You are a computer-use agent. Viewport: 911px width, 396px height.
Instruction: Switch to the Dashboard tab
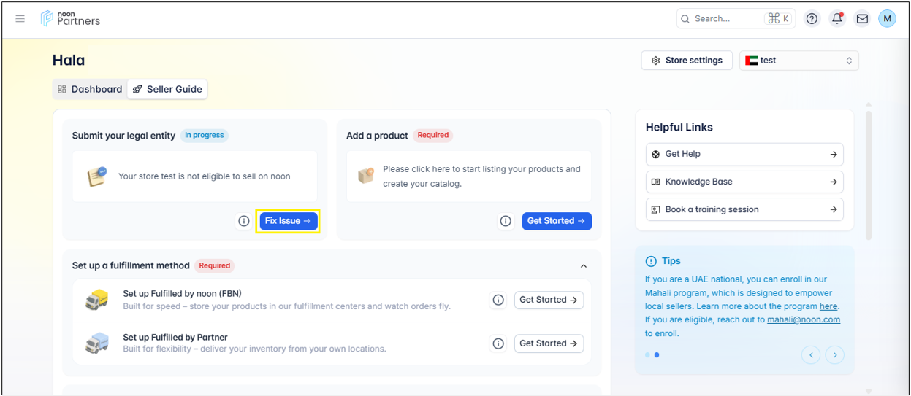[90, 89]
